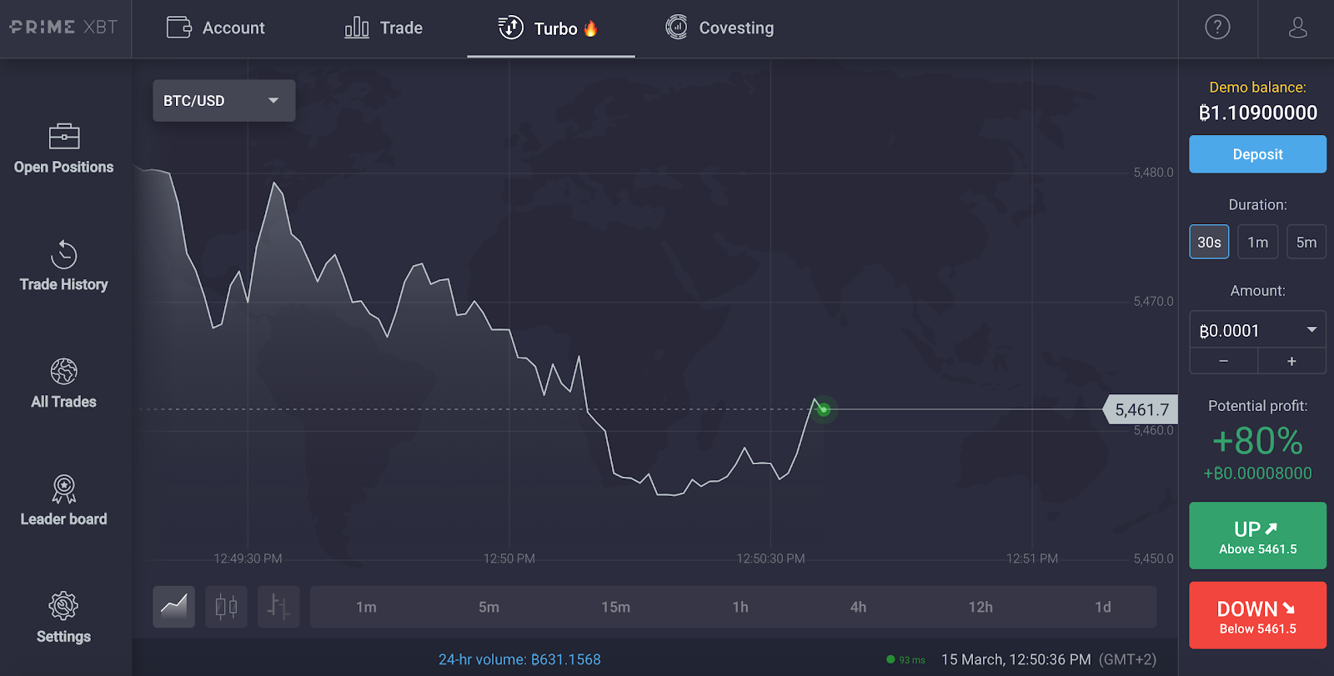Open the Leader board ribbon icon

[64, 488]
